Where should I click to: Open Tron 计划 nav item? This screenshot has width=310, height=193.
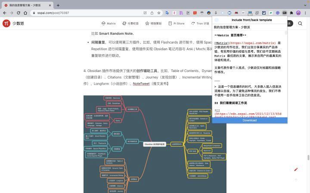pyautogui.click(x=200, y=24)
